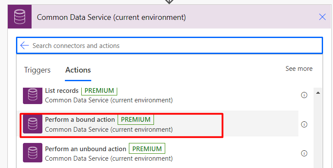Show info for Perform an unbound action

coord(304,153)
